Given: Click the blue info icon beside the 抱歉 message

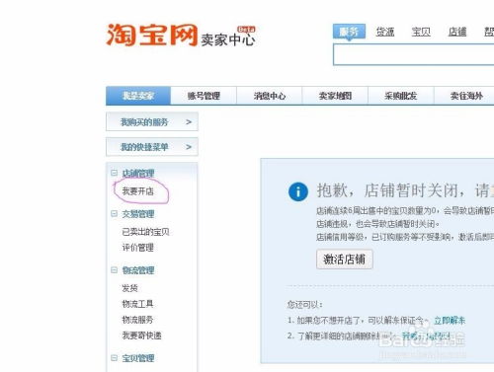Looking at the screenshot, I should (298, 191).
